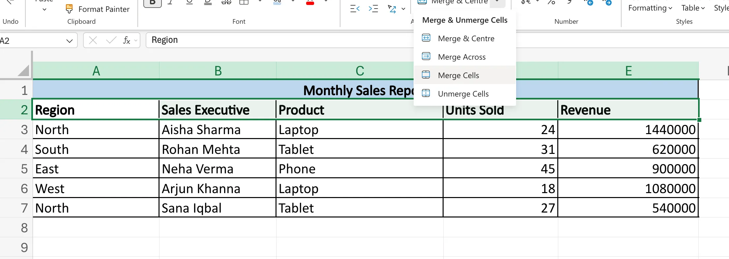Click the text Orientation icon
The width and height of the screenshot is (729, 259).
click(392, 9)
